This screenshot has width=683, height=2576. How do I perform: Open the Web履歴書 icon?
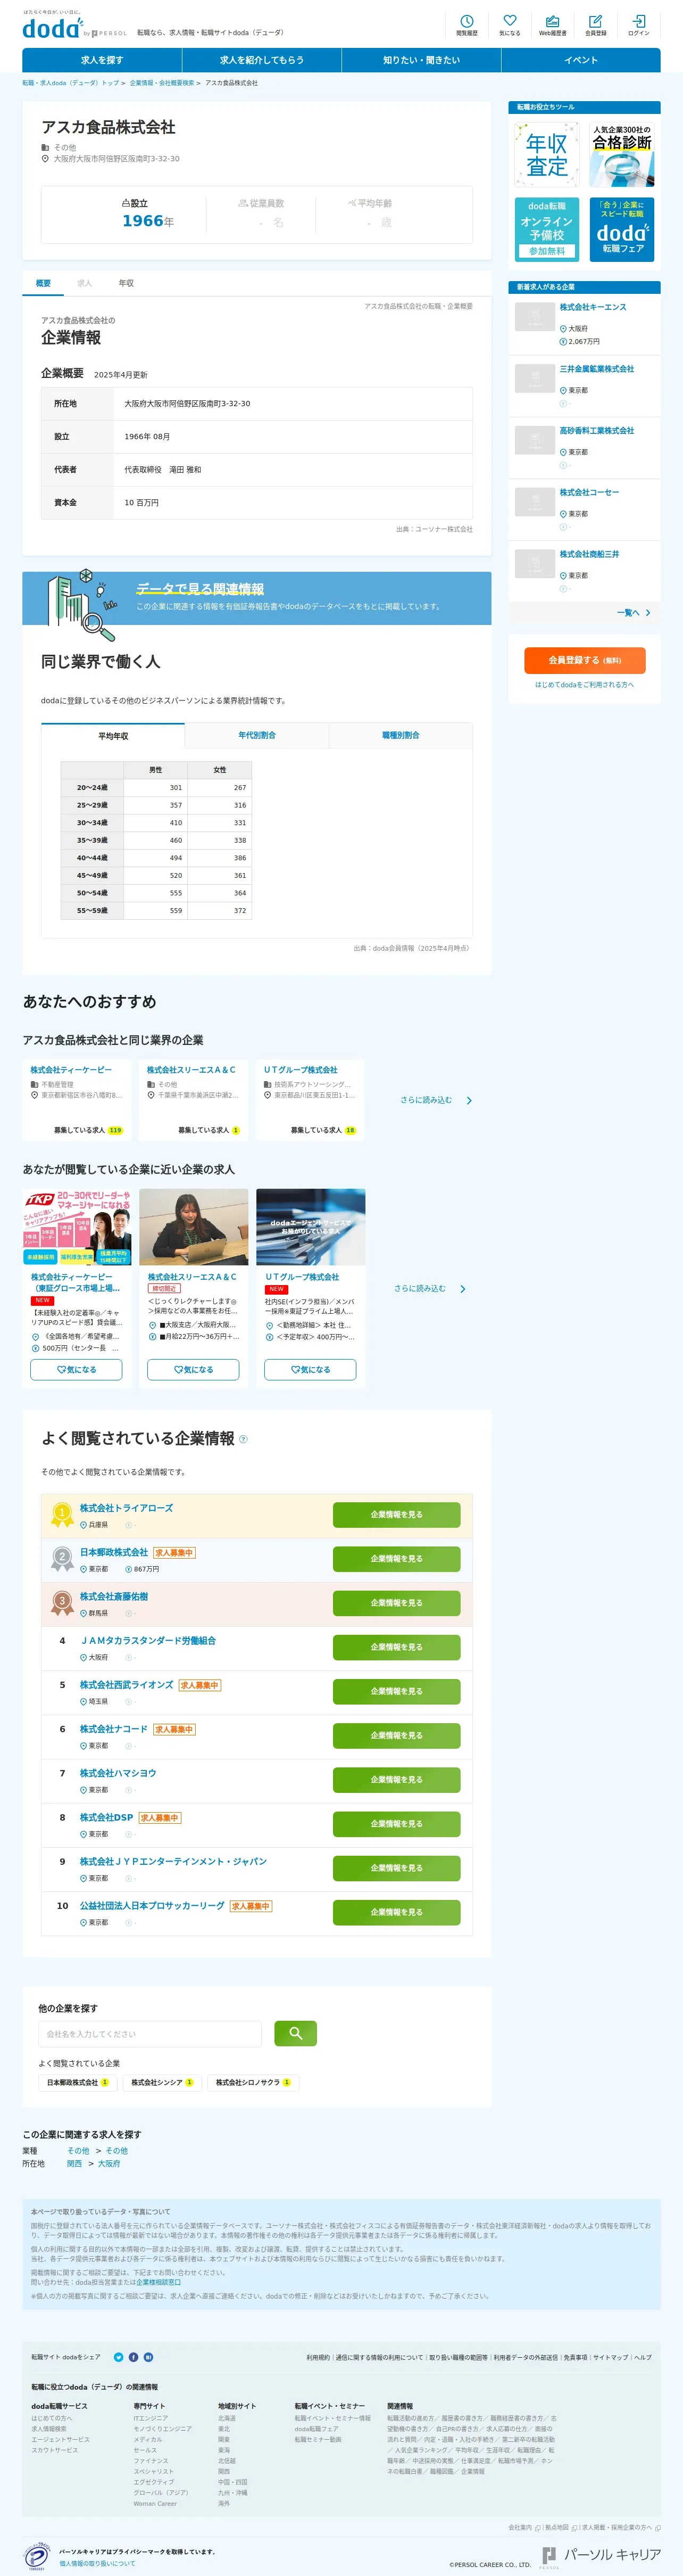coord(552,25)
